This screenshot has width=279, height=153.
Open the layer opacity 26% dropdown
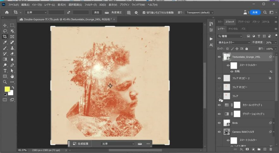click(276, 43)
